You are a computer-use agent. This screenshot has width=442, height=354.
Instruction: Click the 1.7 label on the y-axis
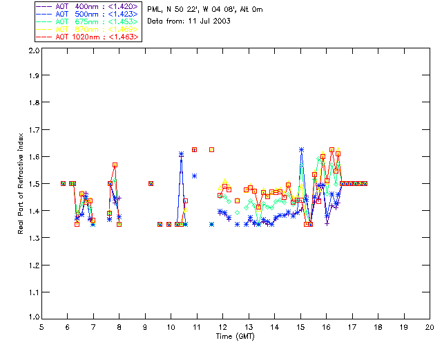click(34, 130)
